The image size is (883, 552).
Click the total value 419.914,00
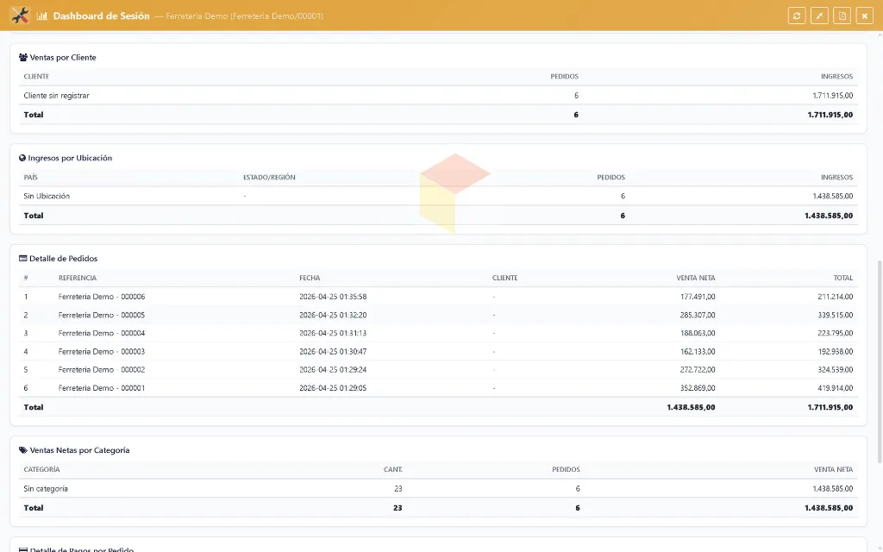point(835,388)
